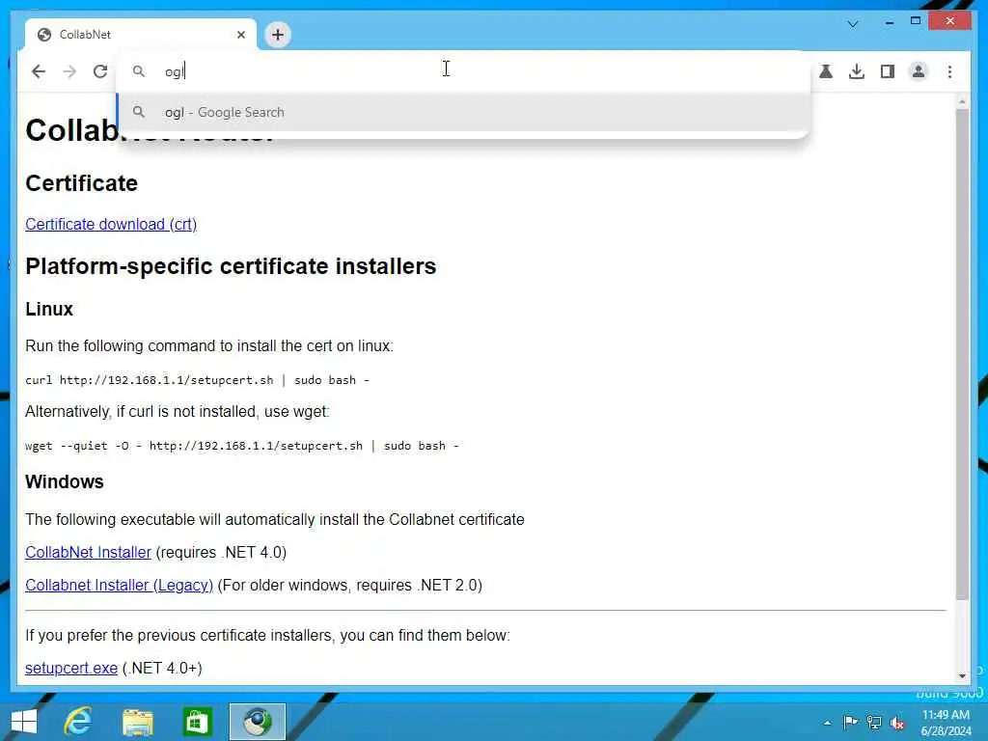Go back to the previous page
Viewport: 988px width, 741px height.
pyautogui.click(x=39, y=71)
